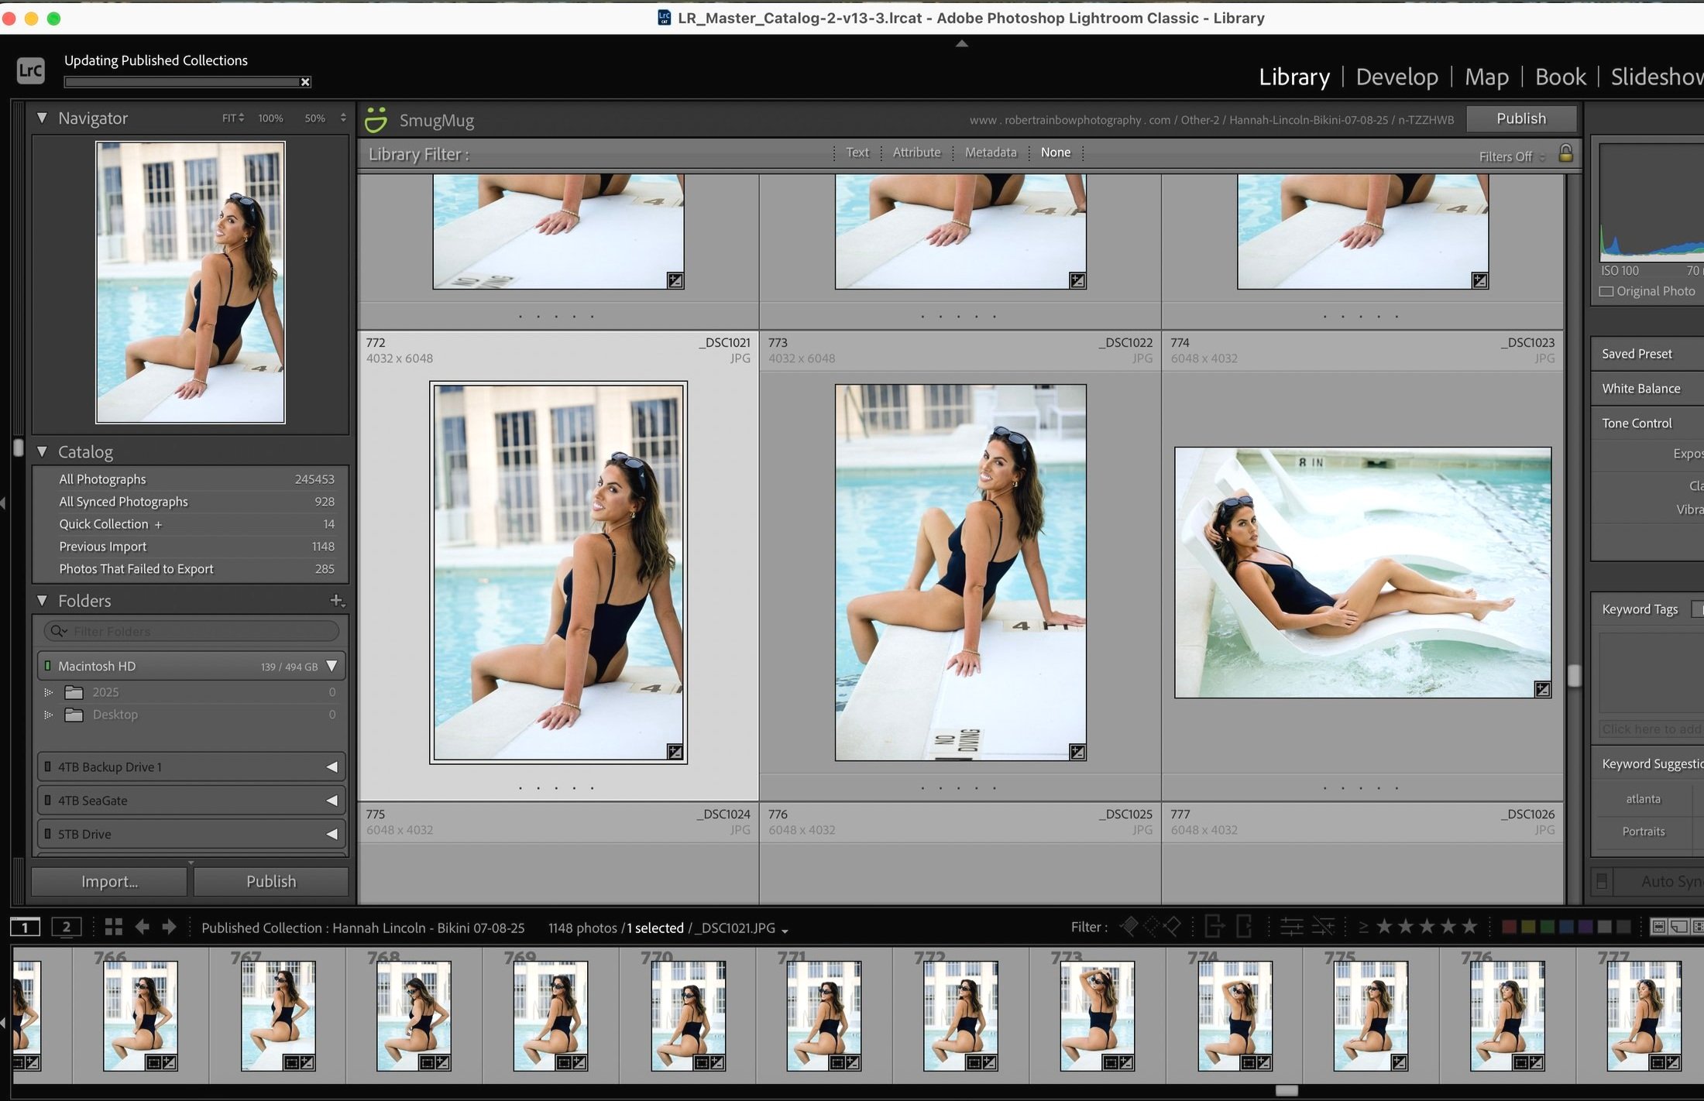This screenshot has width=1704, height=1101.
Task: Open Navigator zoom level options arrows
Action: click(x=343, y=118)
